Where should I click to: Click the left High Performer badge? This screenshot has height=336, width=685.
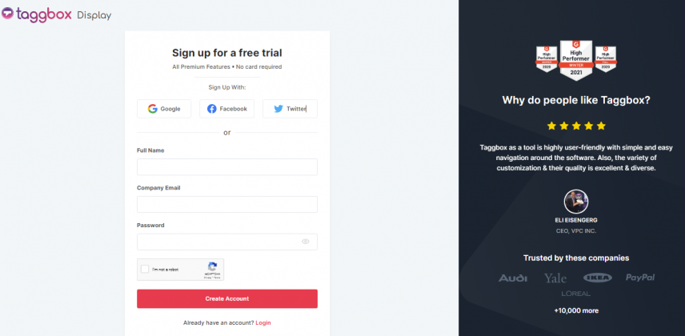point(547,59)
